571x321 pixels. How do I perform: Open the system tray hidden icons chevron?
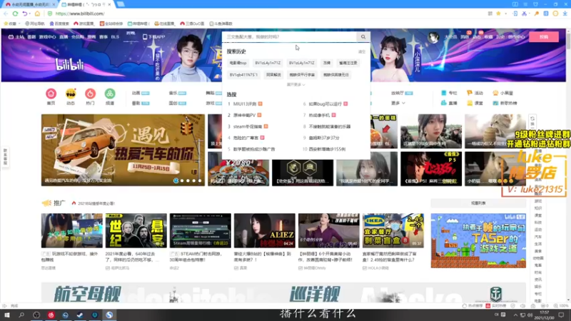515,315
